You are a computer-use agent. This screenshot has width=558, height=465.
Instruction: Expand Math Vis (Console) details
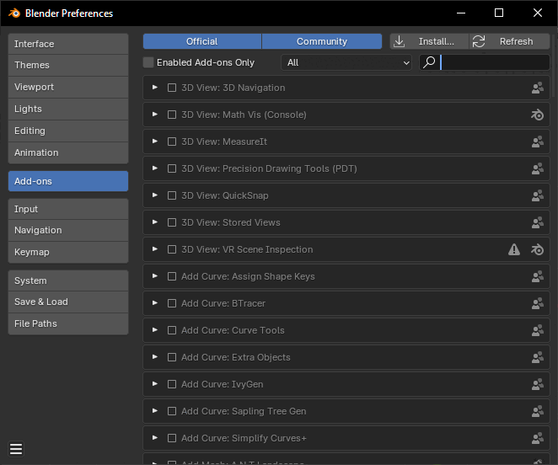pyautogui.click(x=155, y=115)
